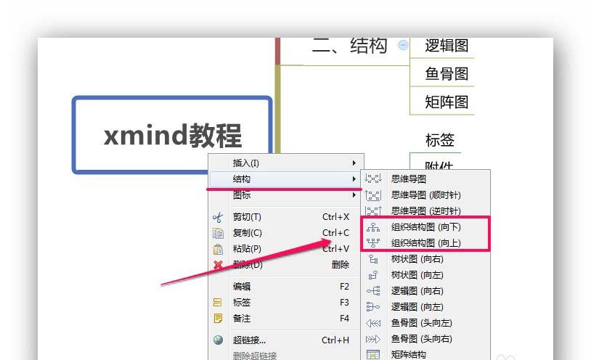The width and height of the screenshot is (591, 360).
Task: Click the paste clipboard icon
Action: tap(218, 249)
